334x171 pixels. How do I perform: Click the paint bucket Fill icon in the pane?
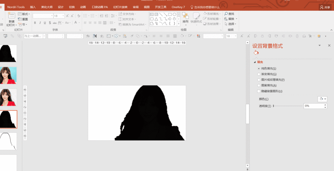256,53
